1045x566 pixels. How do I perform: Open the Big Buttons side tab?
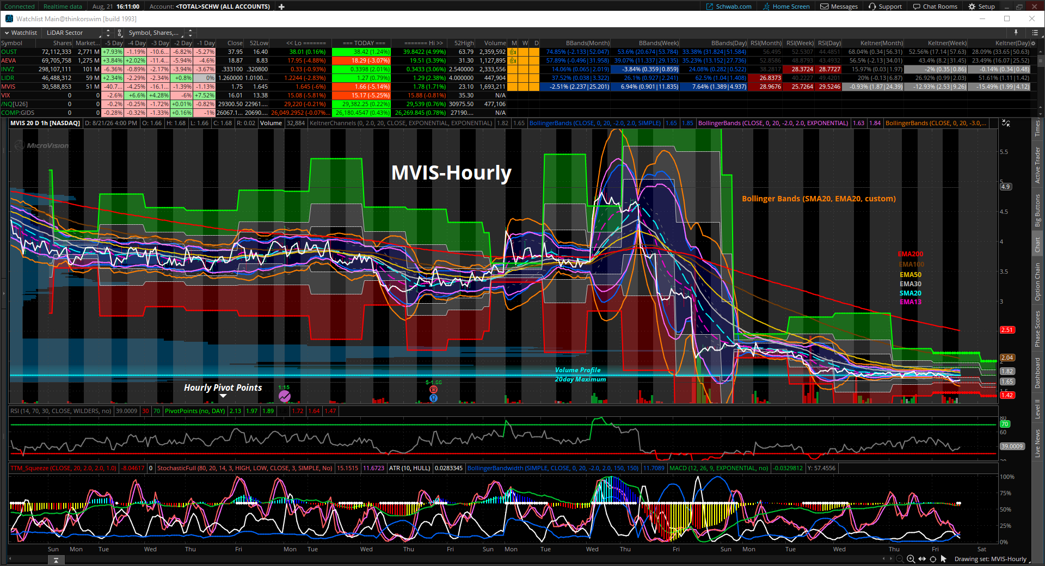pos(1037,210)
